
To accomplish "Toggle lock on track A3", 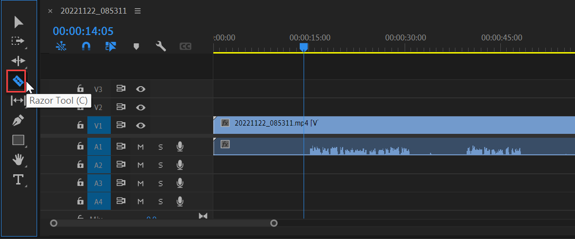I will [80, 183].
